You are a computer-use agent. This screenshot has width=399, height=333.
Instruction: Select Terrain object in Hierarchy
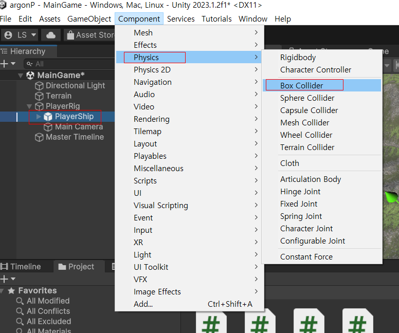pyautogui.click(x=59, y=96)
